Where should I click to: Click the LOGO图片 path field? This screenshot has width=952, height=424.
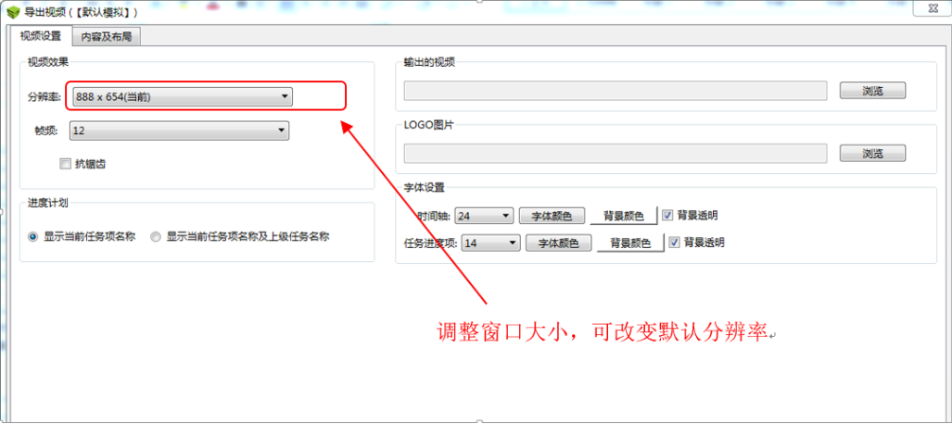(x=616, y=154)
